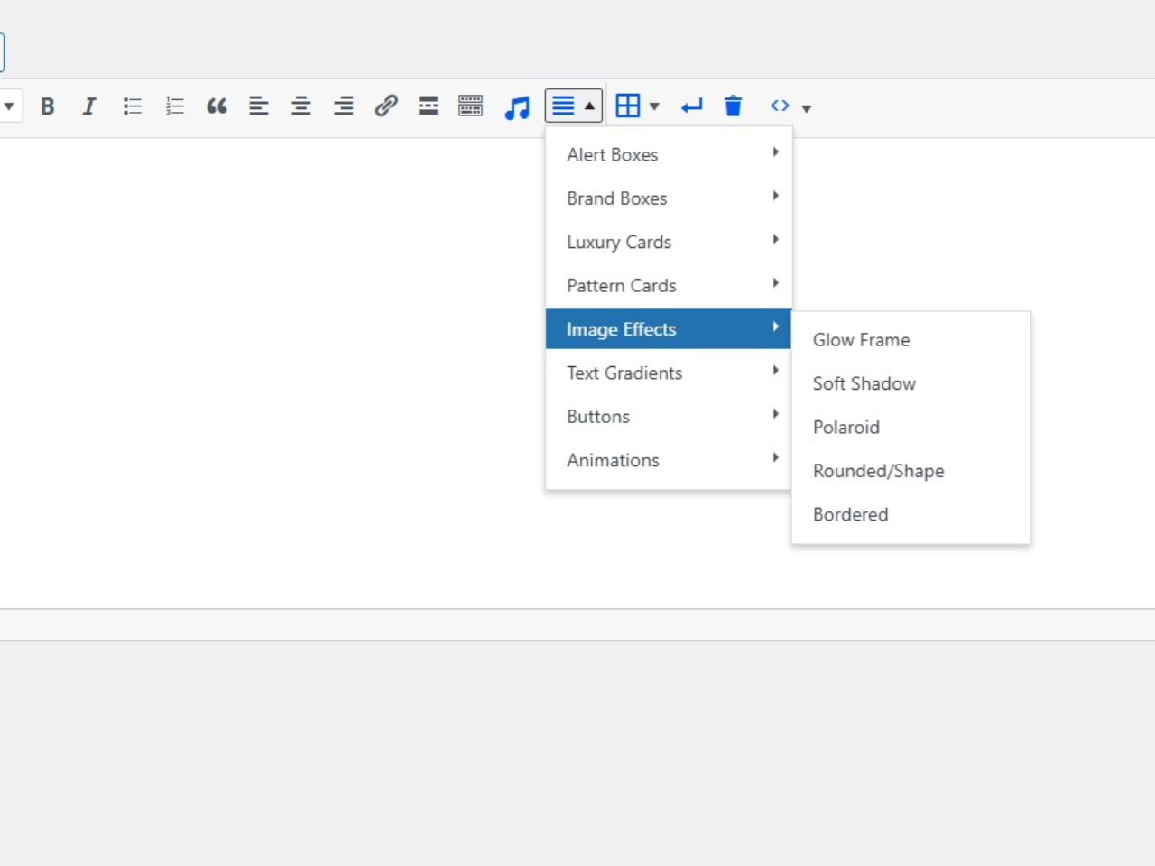Insert the Read More tag
The image size is (1155, 866).
[x=429, y=106]
